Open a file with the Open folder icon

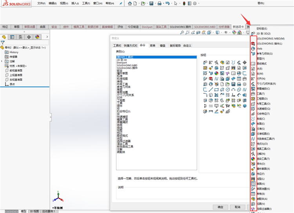pos(143,4)
